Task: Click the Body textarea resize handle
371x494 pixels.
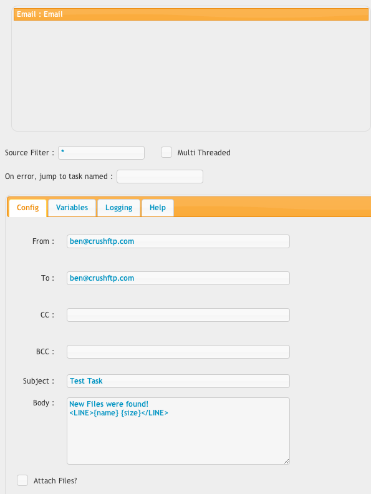Action: click(286, 461)
